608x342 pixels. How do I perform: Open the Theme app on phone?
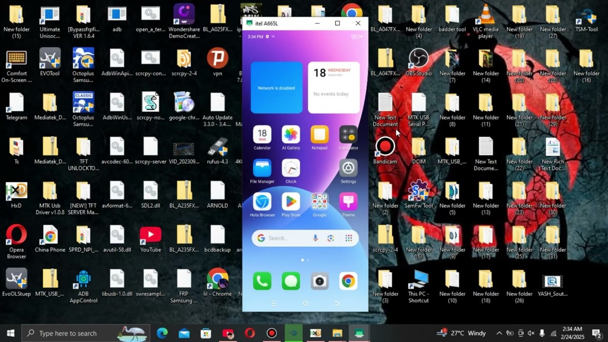click(x=348, y=202)
